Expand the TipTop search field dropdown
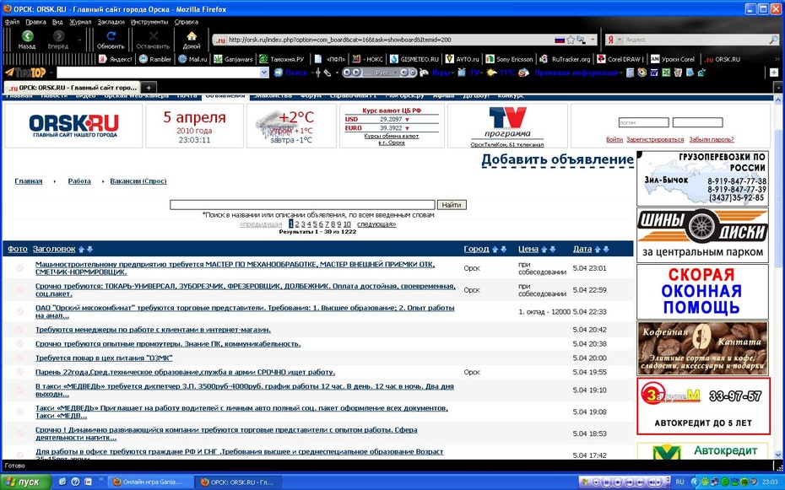This screenshot has width=785, height=490. (264, 73)
